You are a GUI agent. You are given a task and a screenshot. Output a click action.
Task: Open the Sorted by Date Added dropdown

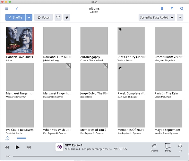pyautogui.click(x=157, y=17)
